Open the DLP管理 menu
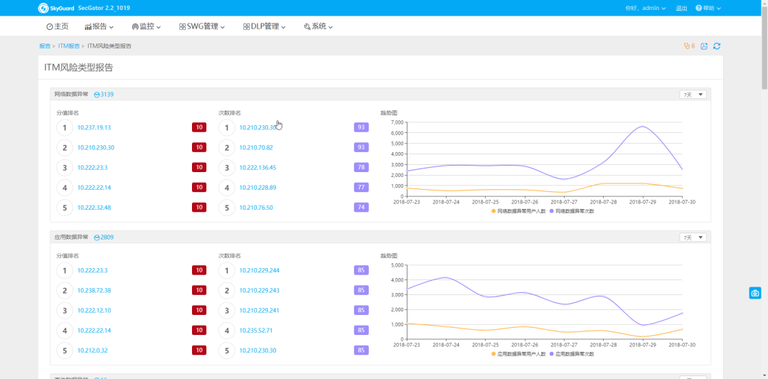 pos(265,26)
